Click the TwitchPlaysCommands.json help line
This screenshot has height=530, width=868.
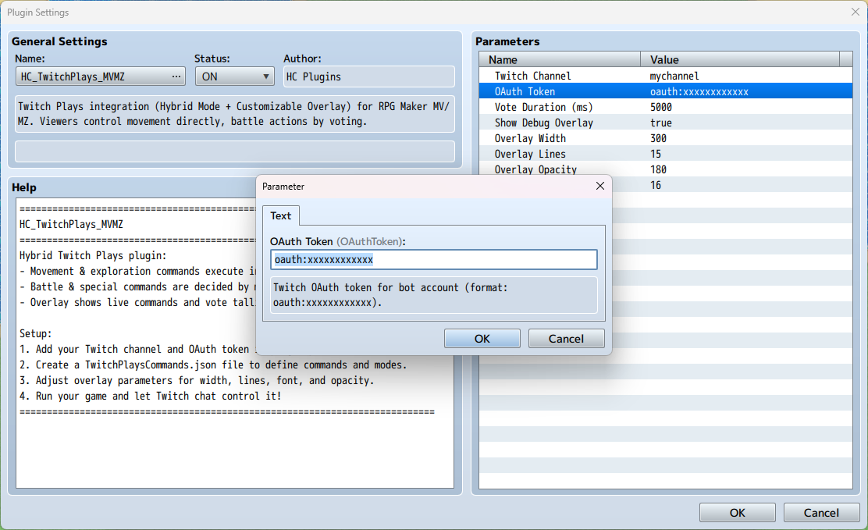(213, 365)
